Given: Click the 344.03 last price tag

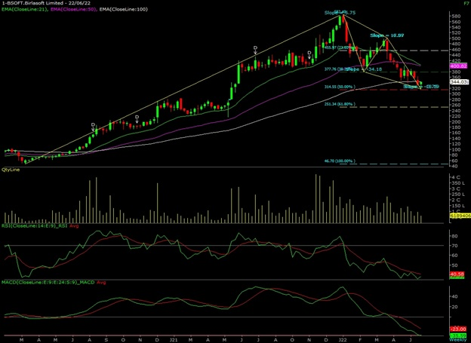Looking at the screenshot, I should [x=459, y=81].
